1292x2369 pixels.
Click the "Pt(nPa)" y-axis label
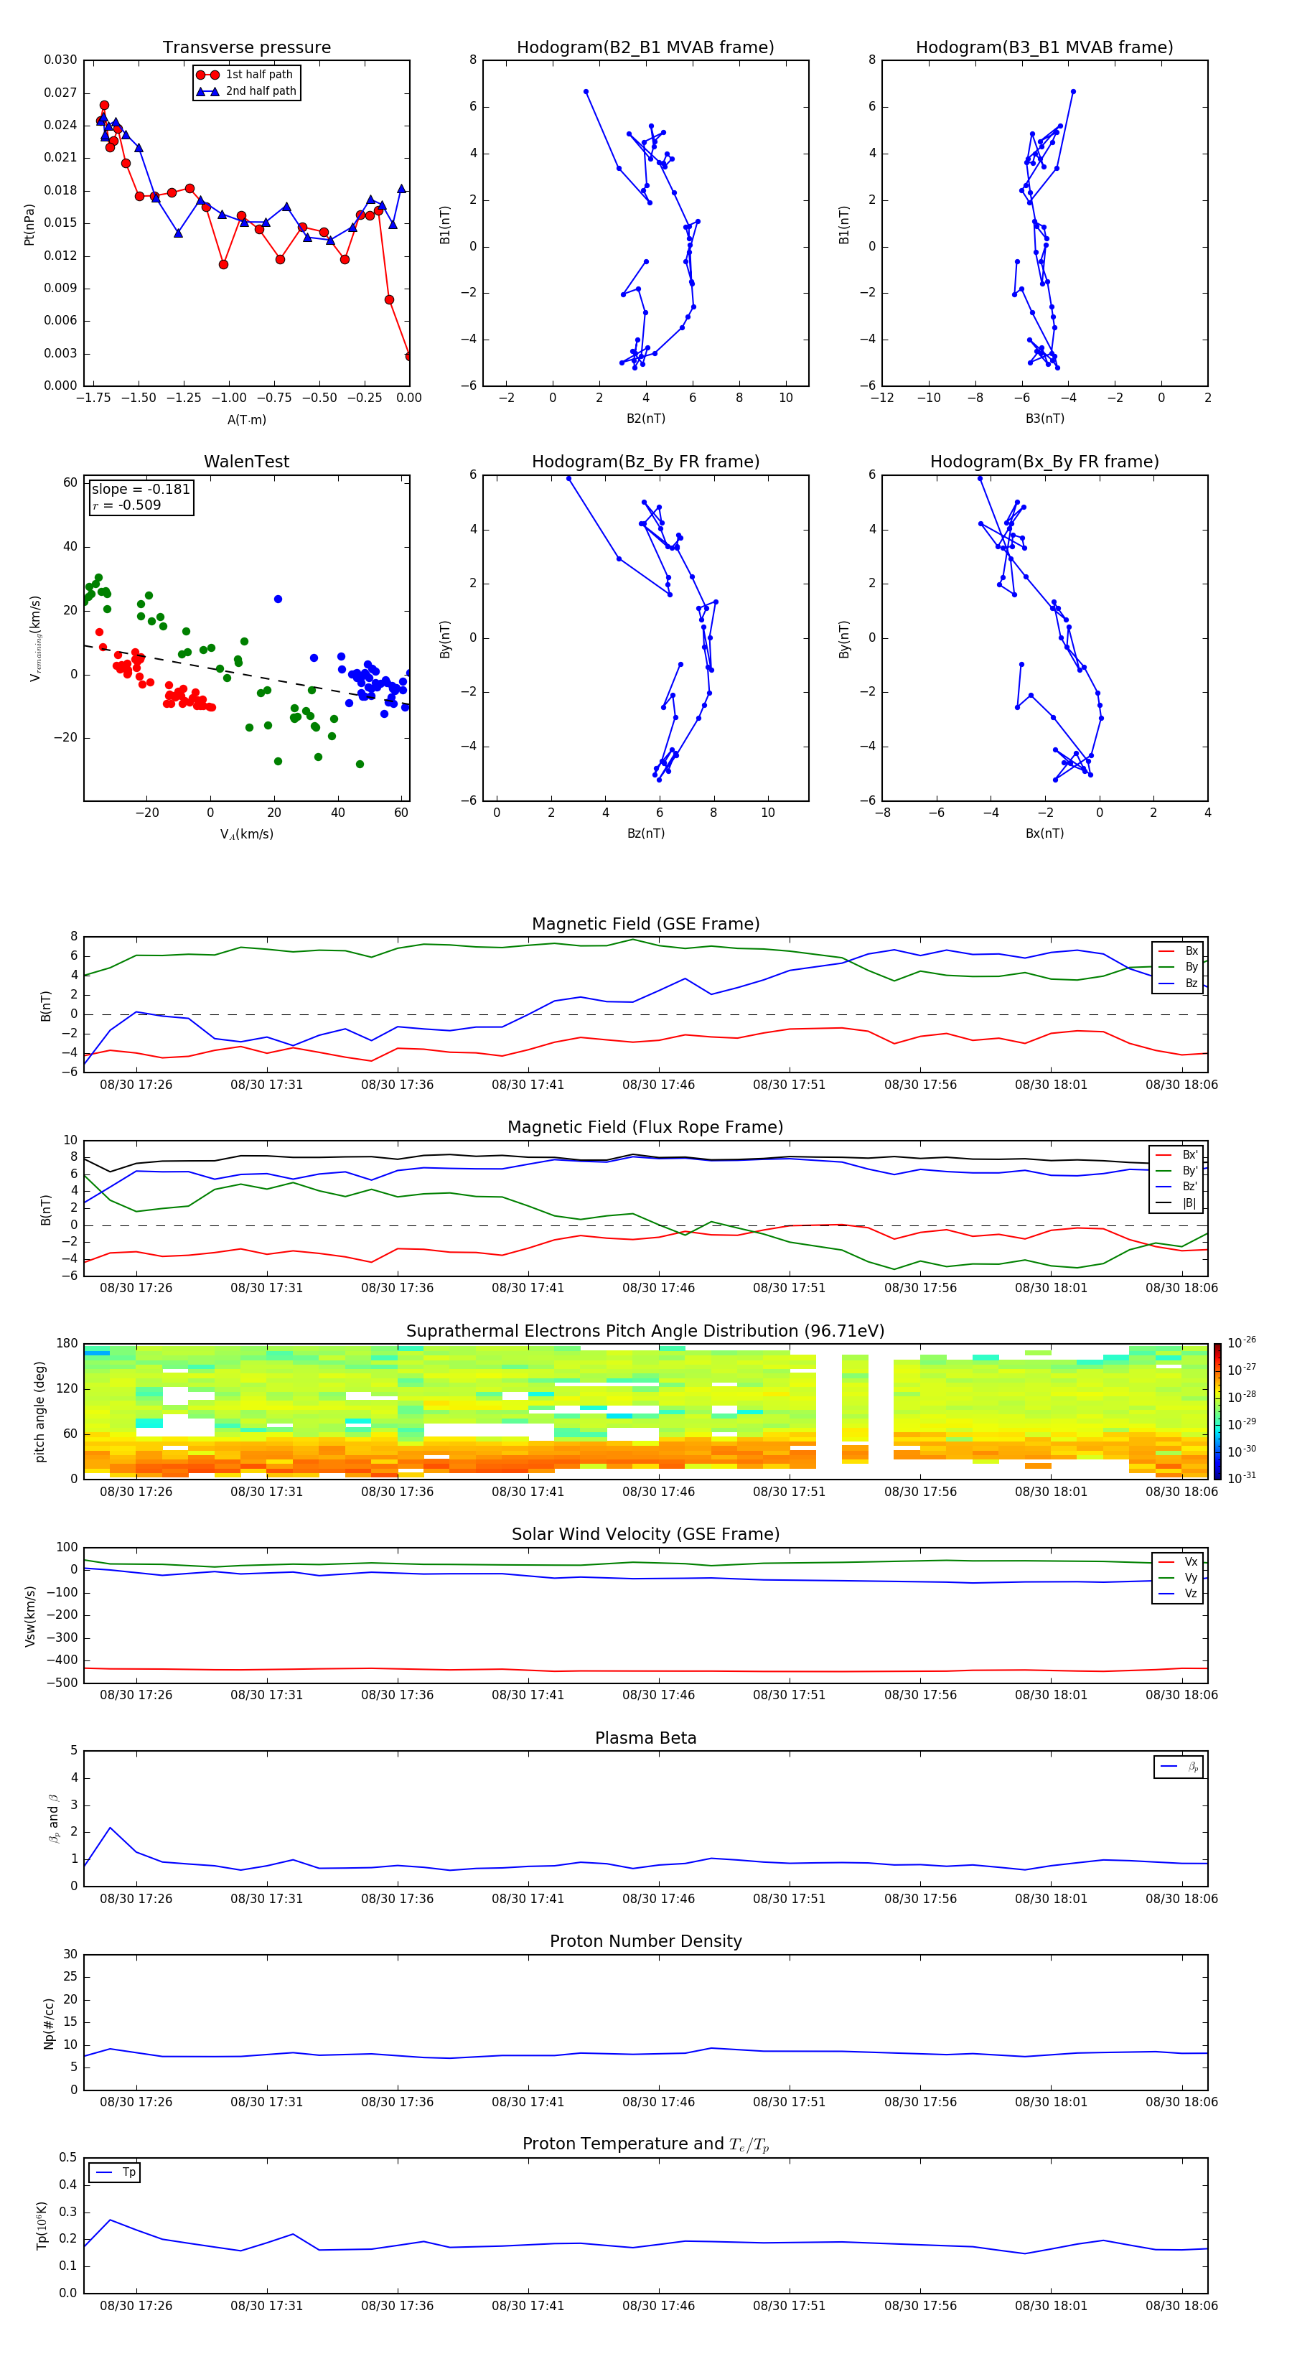(x=29, y=223)
